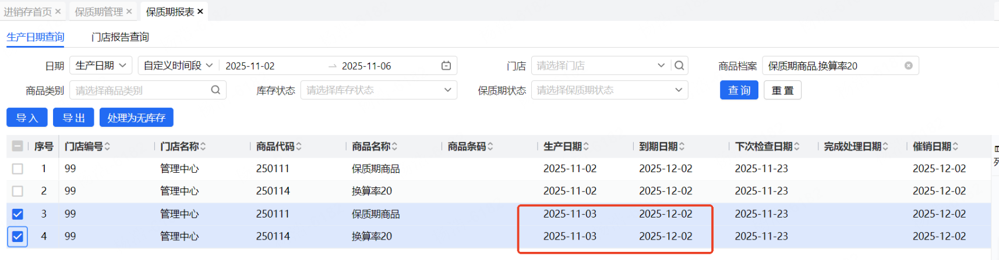999x260 pixels.
Task: Click the store search magnifier icon
Action: (679, 66)
